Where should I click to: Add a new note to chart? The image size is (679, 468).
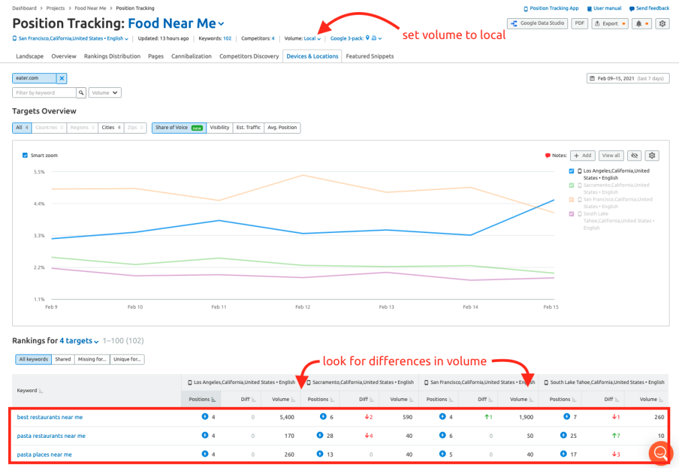[x=582, y=156]
